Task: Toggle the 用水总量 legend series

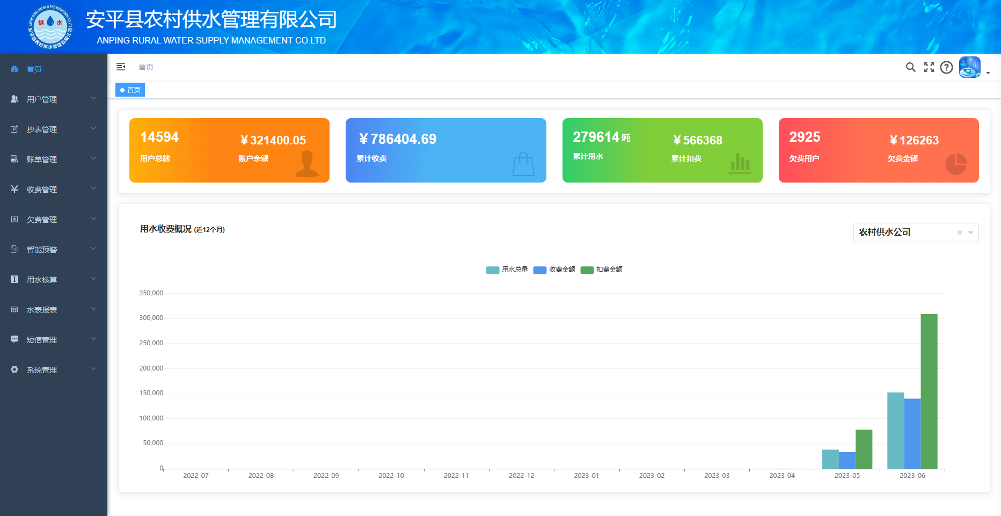Action: coord(507,270)
